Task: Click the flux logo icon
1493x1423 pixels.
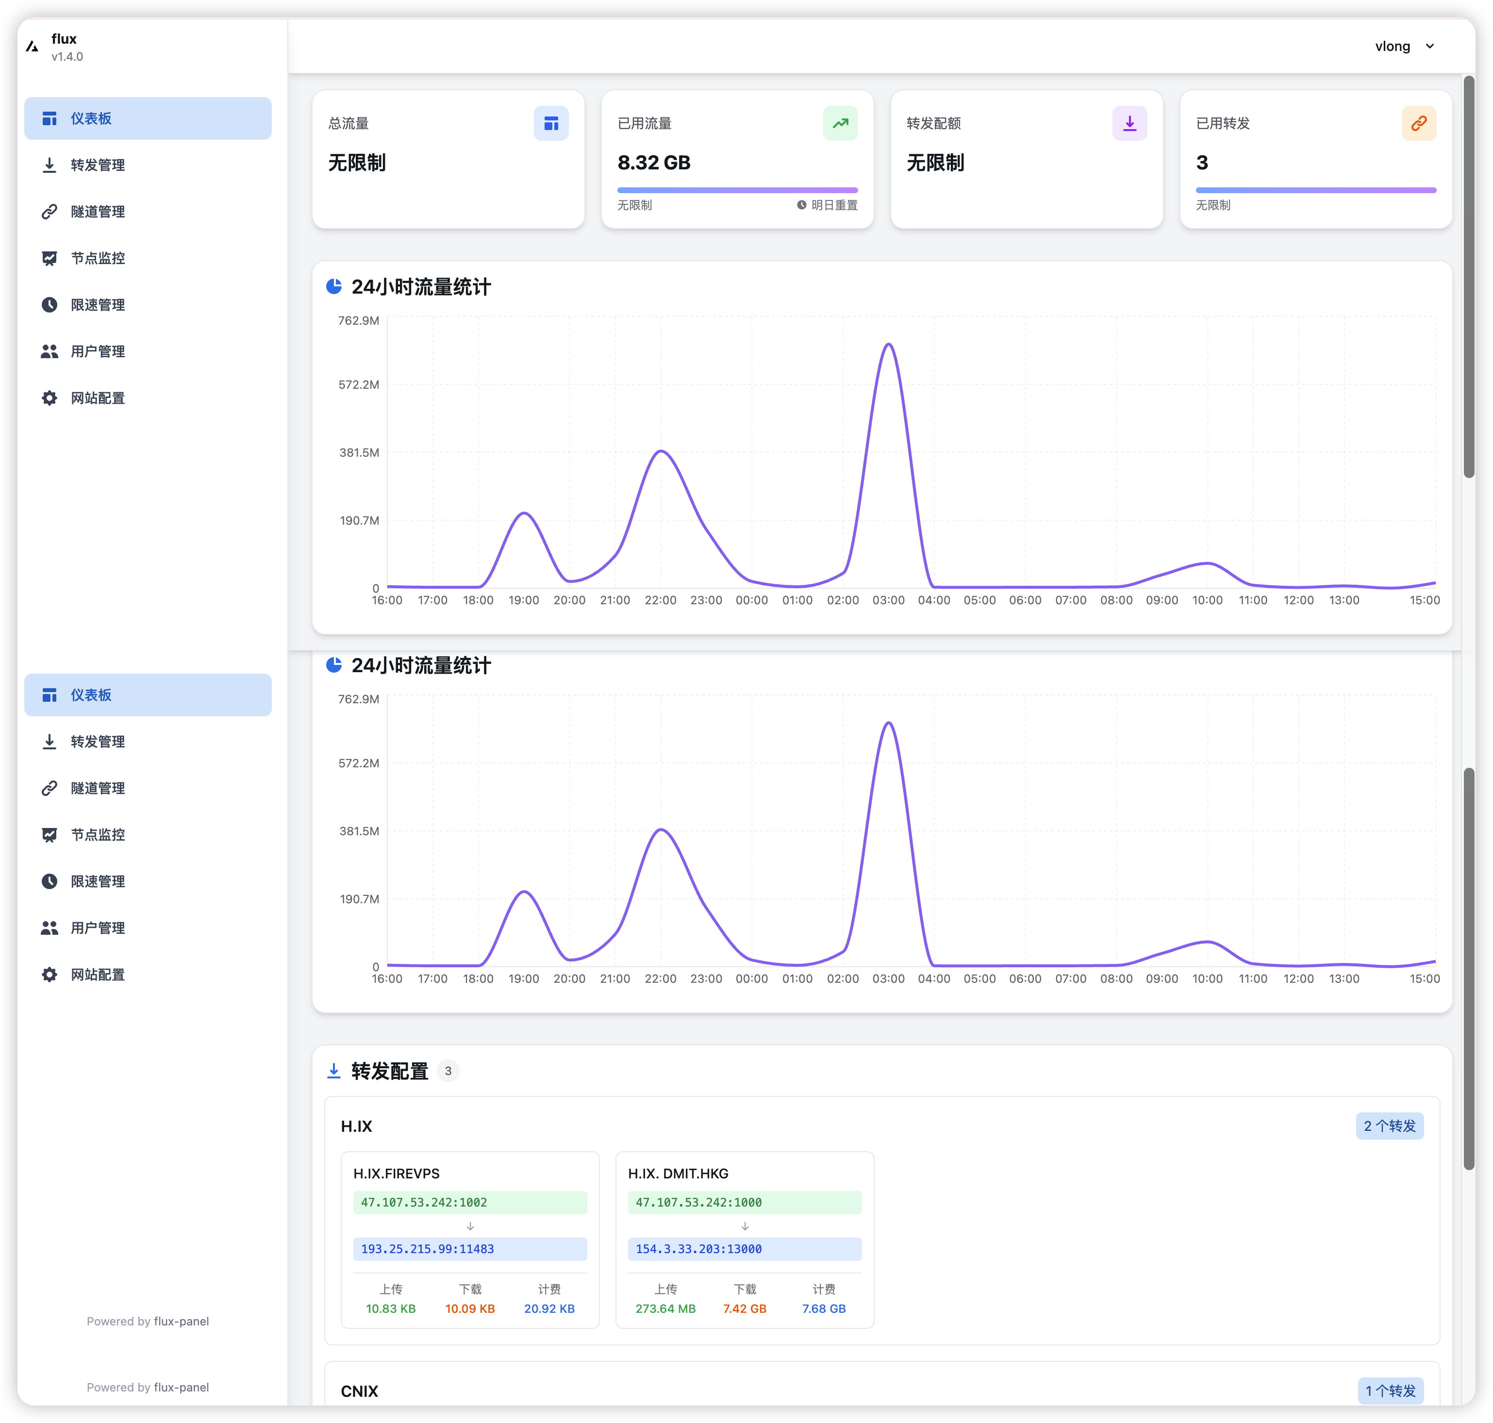Action: [32, 47]
